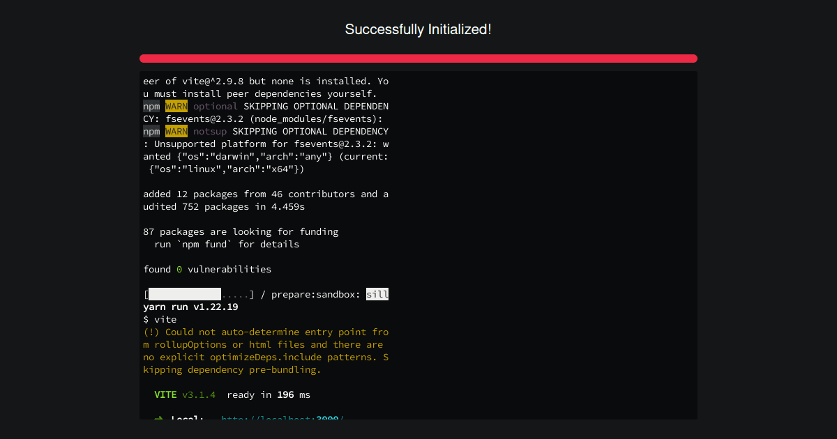Image resolution: width=837 pixels, height=439 pixels.
Task: Click the red progress bar
Action: [418, 59]
